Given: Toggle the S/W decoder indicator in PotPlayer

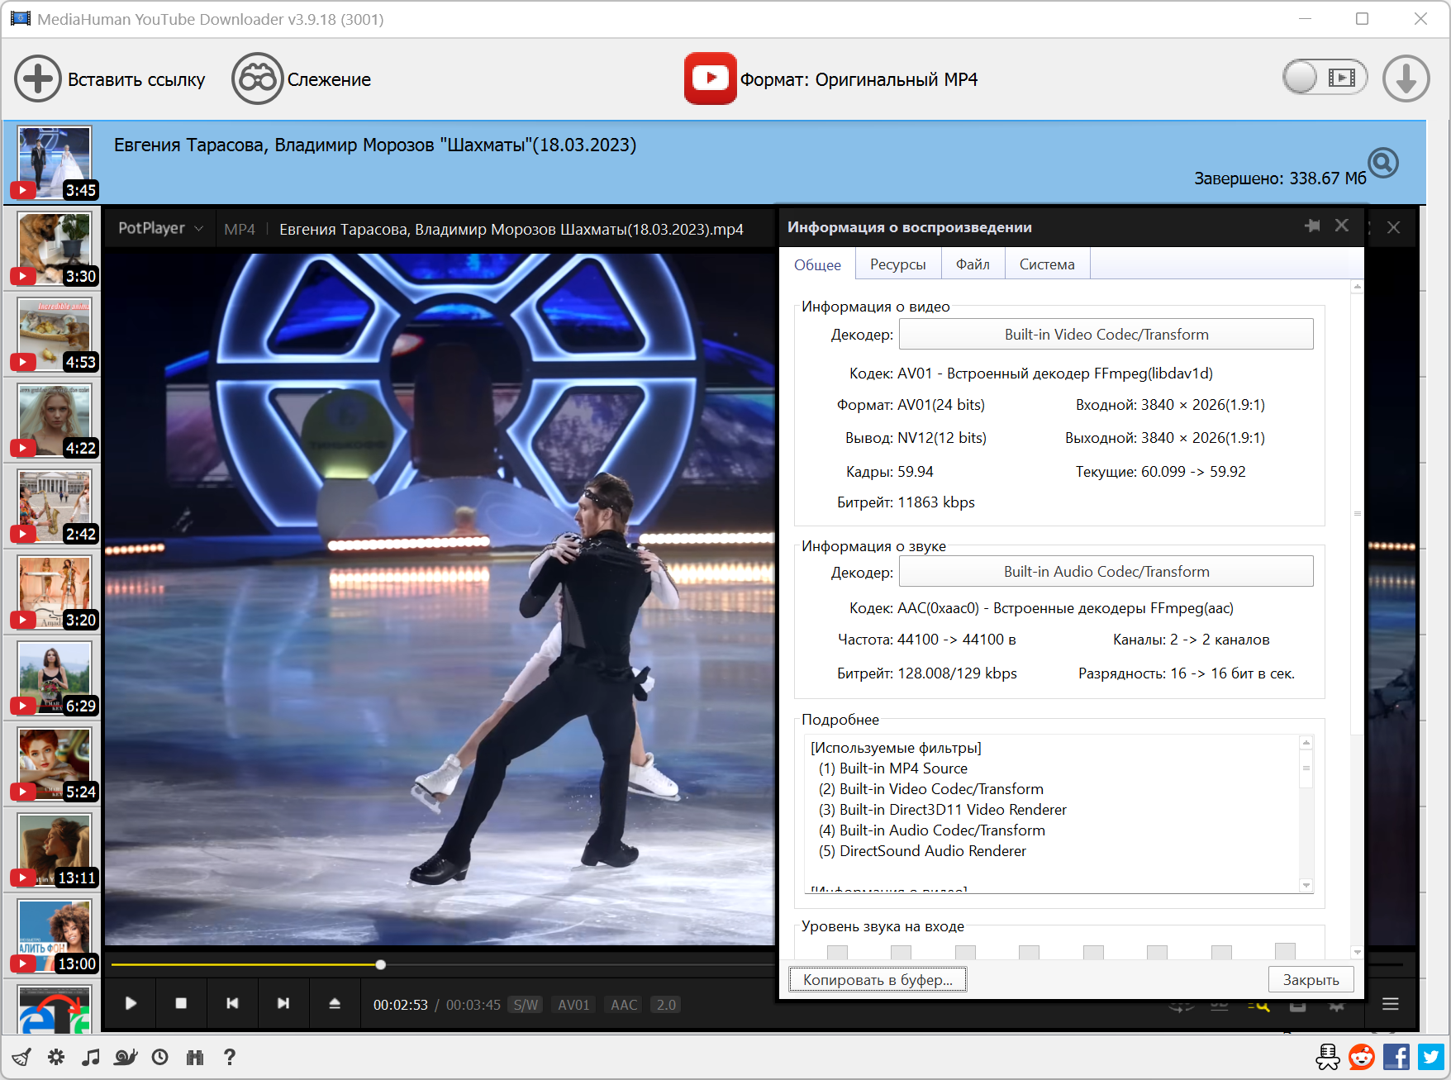Looking at the screenshot, I should click(526, 1005).
